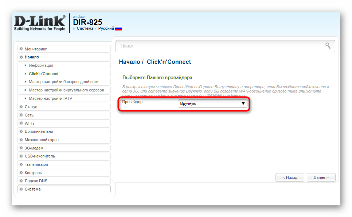Open Мастер настройки беспроводной сети
This screenshot has width=352, height=217.
[63, 82]
